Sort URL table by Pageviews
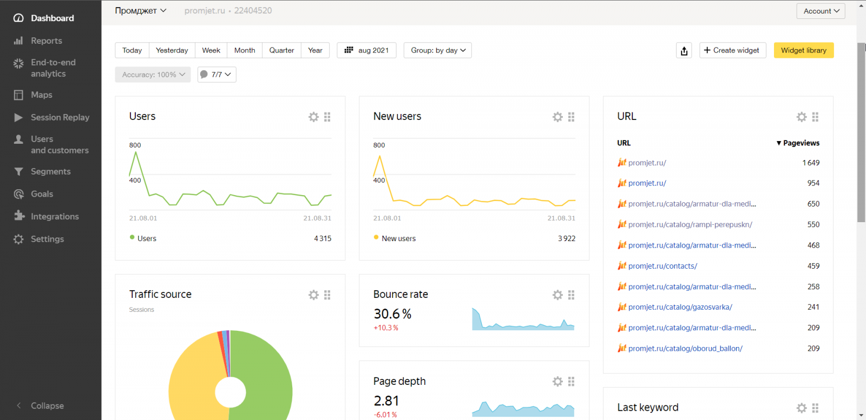This screenshot has height=420, width=866. [x=798, y=143]
